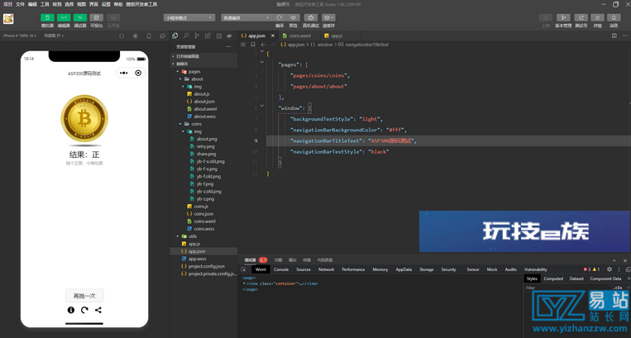
Task: Click the 真机调试 remote debug icon
Action: coord(311,17)
